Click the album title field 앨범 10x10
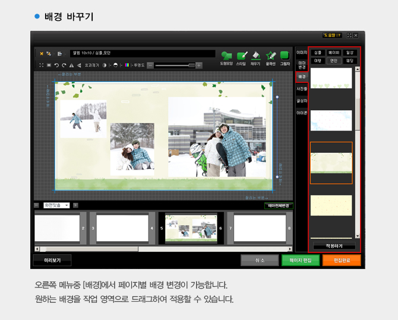 tap(143, 53)
